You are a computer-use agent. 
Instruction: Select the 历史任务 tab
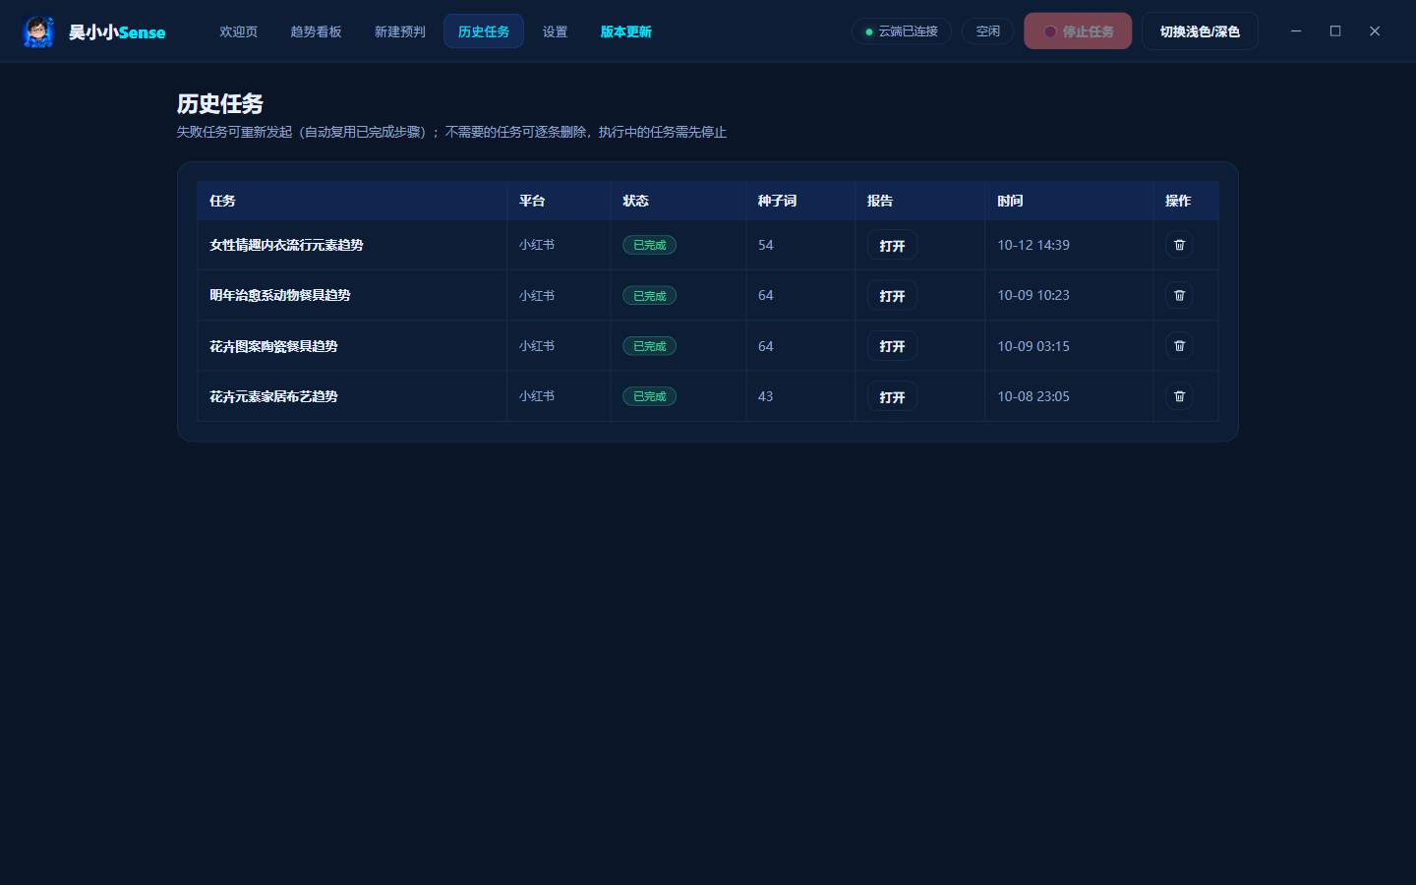point(484,31)
